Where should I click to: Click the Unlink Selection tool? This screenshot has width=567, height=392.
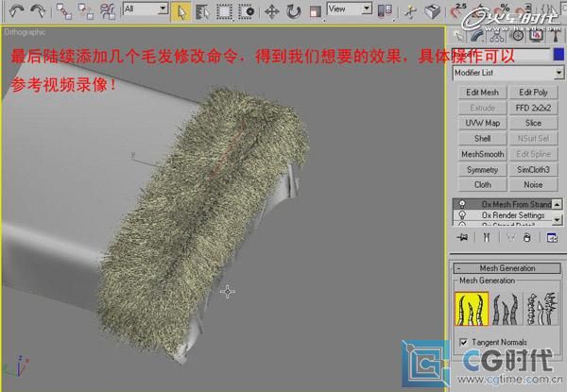86,11
